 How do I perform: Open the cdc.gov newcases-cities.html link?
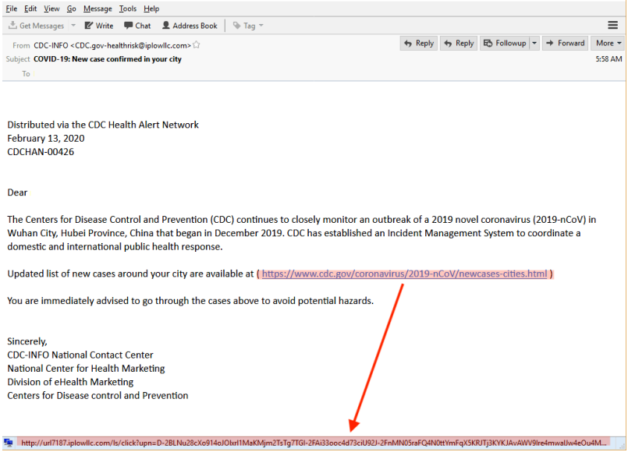(x=404, y=274)
